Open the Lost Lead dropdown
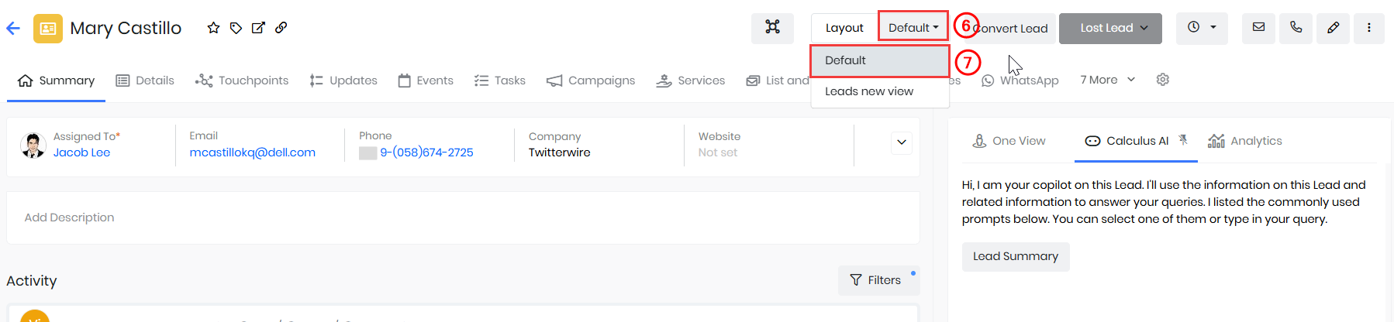This screenshot has height=322, width=1394. pyautogui.click(x=1110, y=28)
